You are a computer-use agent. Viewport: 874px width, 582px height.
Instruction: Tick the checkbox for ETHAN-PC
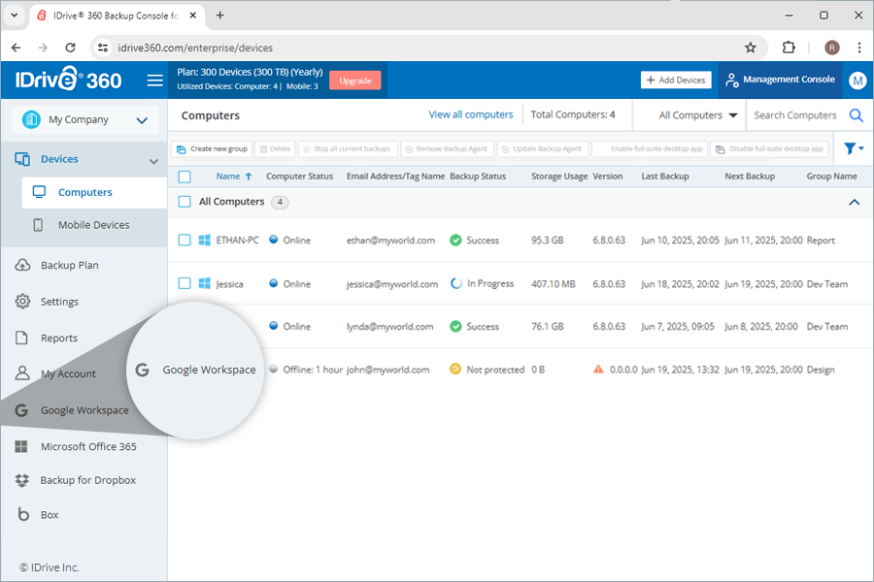pos(185,241)
